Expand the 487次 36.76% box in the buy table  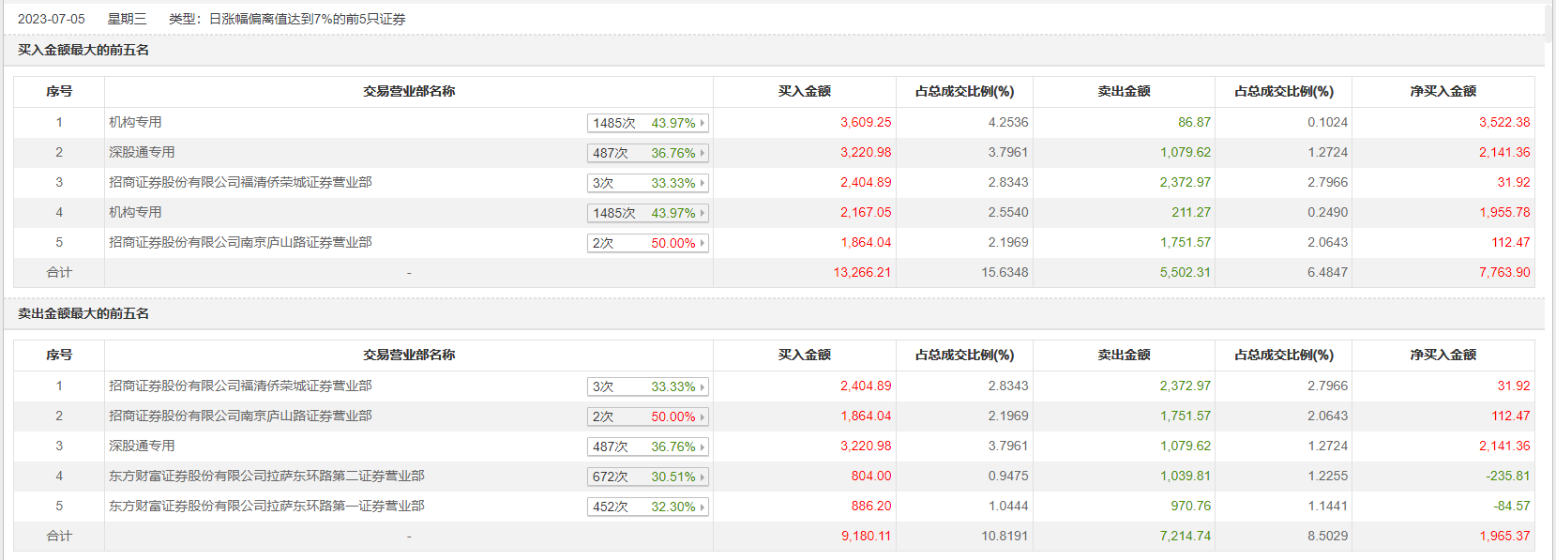click(647, 153)
